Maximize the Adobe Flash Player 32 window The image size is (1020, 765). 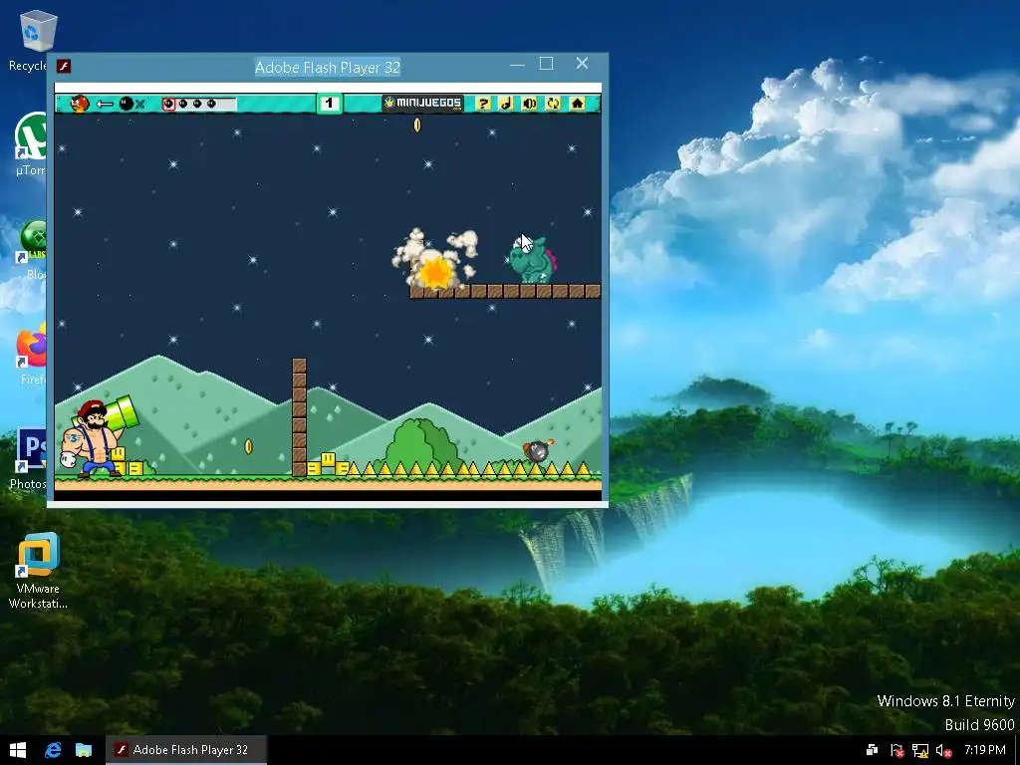547,64
